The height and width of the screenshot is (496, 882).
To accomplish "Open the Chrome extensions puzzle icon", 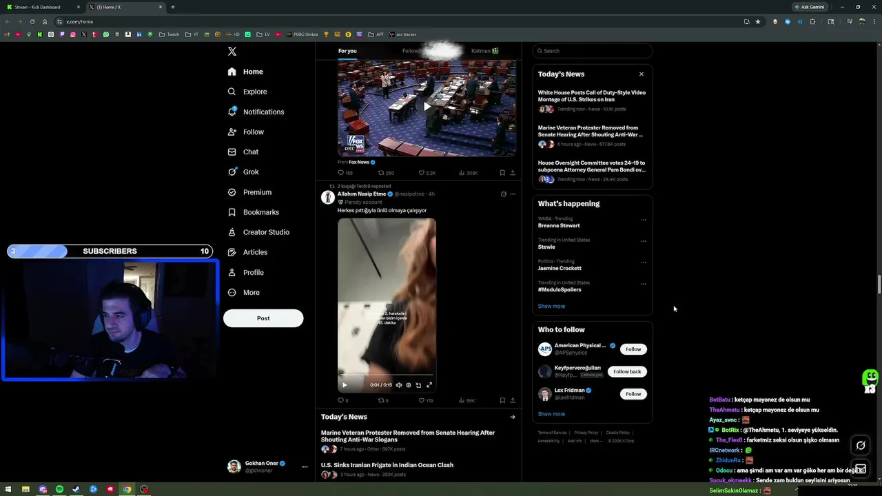I will [x=812, y=21].
